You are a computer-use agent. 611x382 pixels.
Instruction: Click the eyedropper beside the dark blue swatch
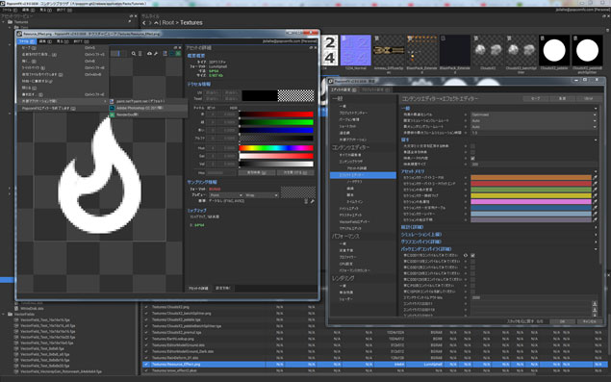coord(595,208)
